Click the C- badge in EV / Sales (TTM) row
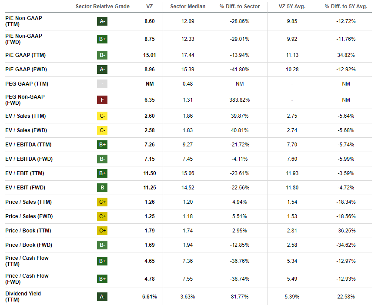 [102, 116]
